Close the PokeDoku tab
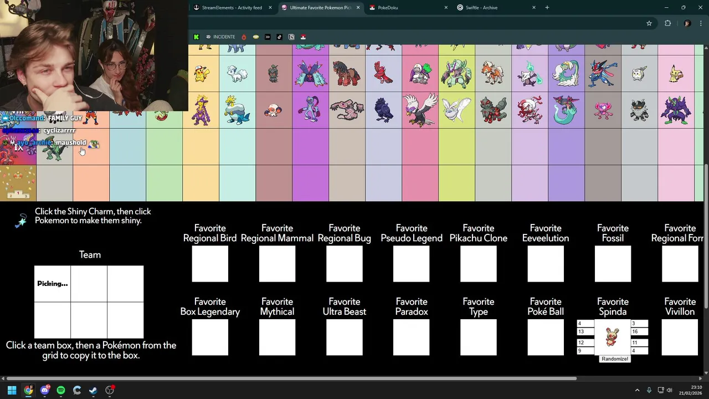The height and width of the screenshot is (399, 709). coord(446,8)
